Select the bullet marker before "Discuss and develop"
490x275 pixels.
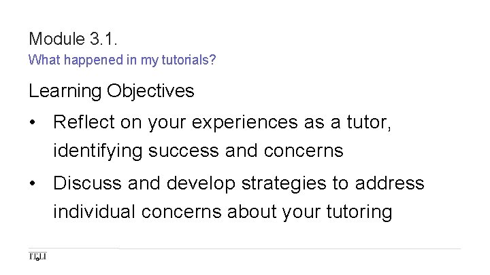tap(33, 183)
